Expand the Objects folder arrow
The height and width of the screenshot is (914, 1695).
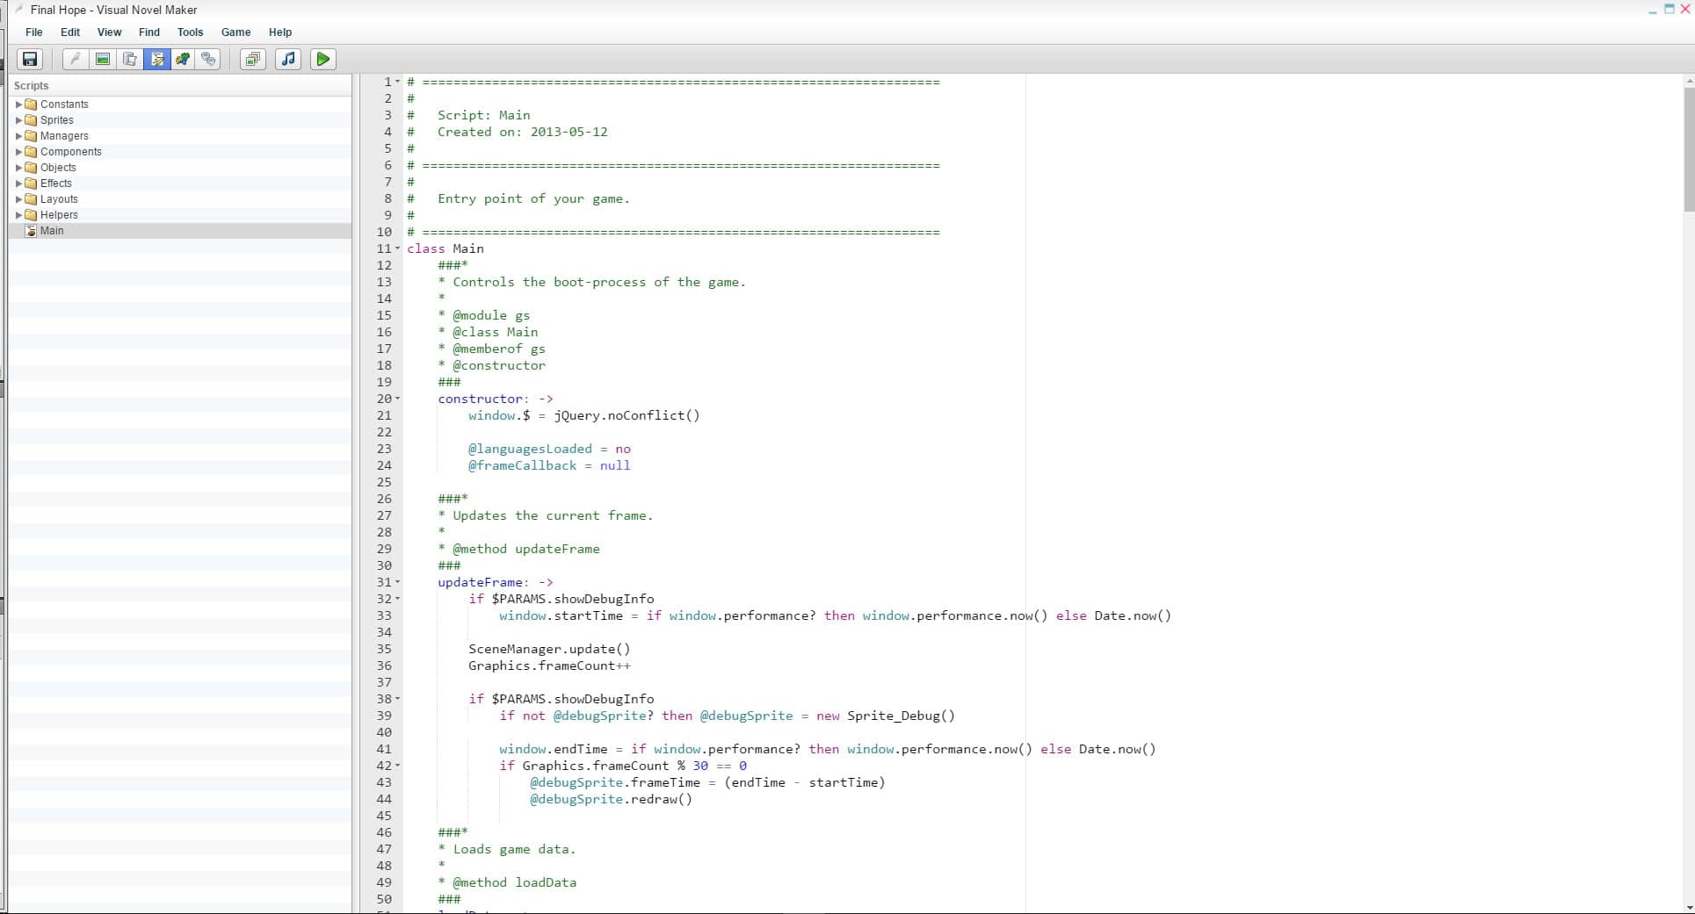coord(19,168)
